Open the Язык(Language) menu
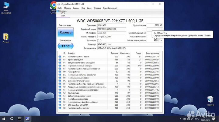This screenshot has height=122, width=219. pyautogui.click(x=110, y=8)
